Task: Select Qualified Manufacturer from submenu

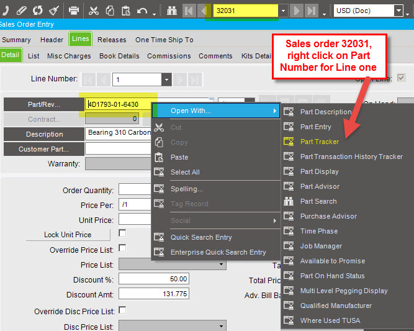Action: 336,306
